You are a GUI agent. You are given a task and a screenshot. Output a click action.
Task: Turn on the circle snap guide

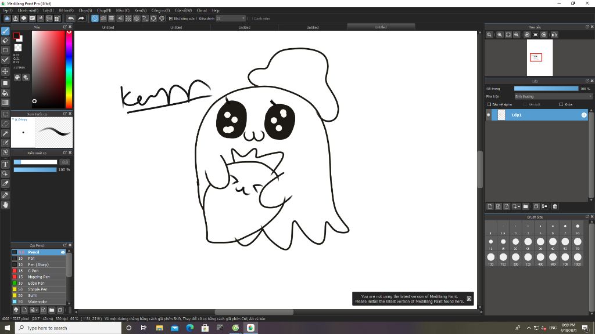point(137,18)
